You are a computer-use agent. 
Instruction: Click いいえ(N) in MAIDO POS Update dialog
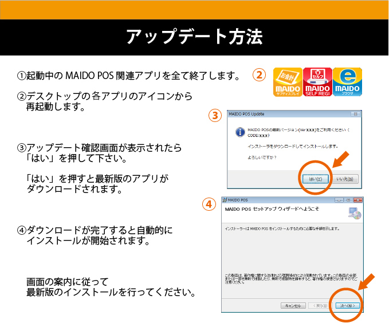coord(345,179)
